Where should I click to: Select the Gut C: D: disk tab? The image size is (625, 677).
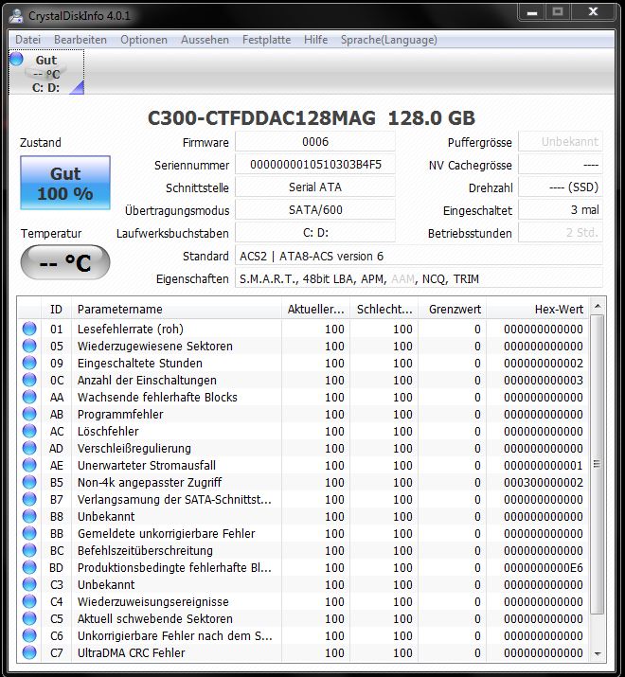[46, 72]
